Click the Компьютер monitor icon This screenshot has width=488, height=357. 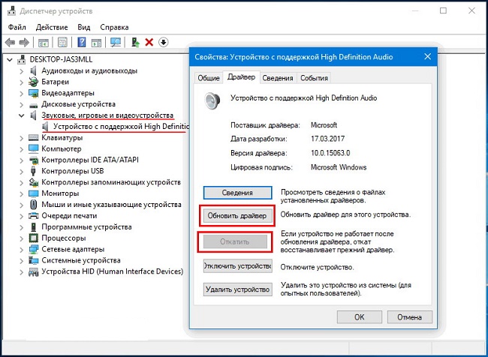(33, 148)
